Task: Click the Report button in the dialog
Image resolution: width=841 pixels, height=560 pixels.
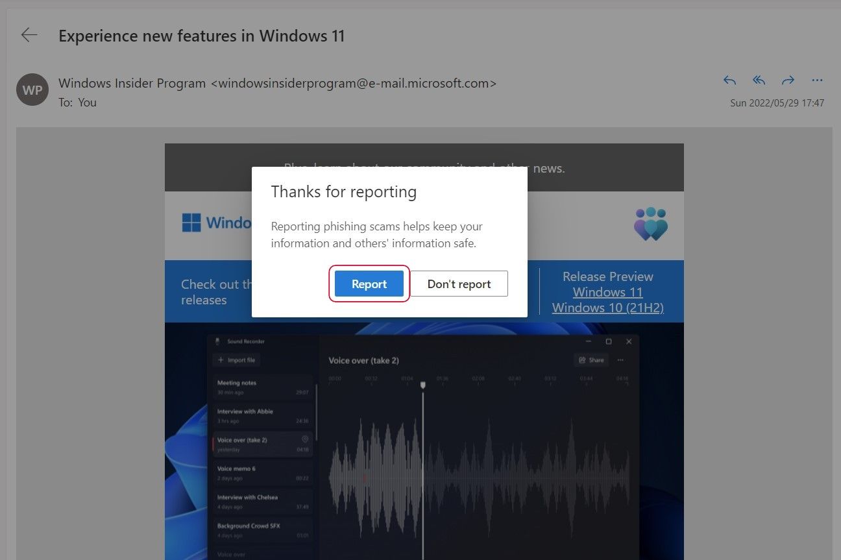Action: click(x=369, y=284)
